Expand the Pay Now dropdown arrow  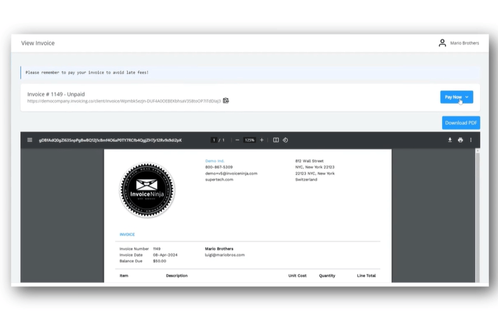click(467, 97)
